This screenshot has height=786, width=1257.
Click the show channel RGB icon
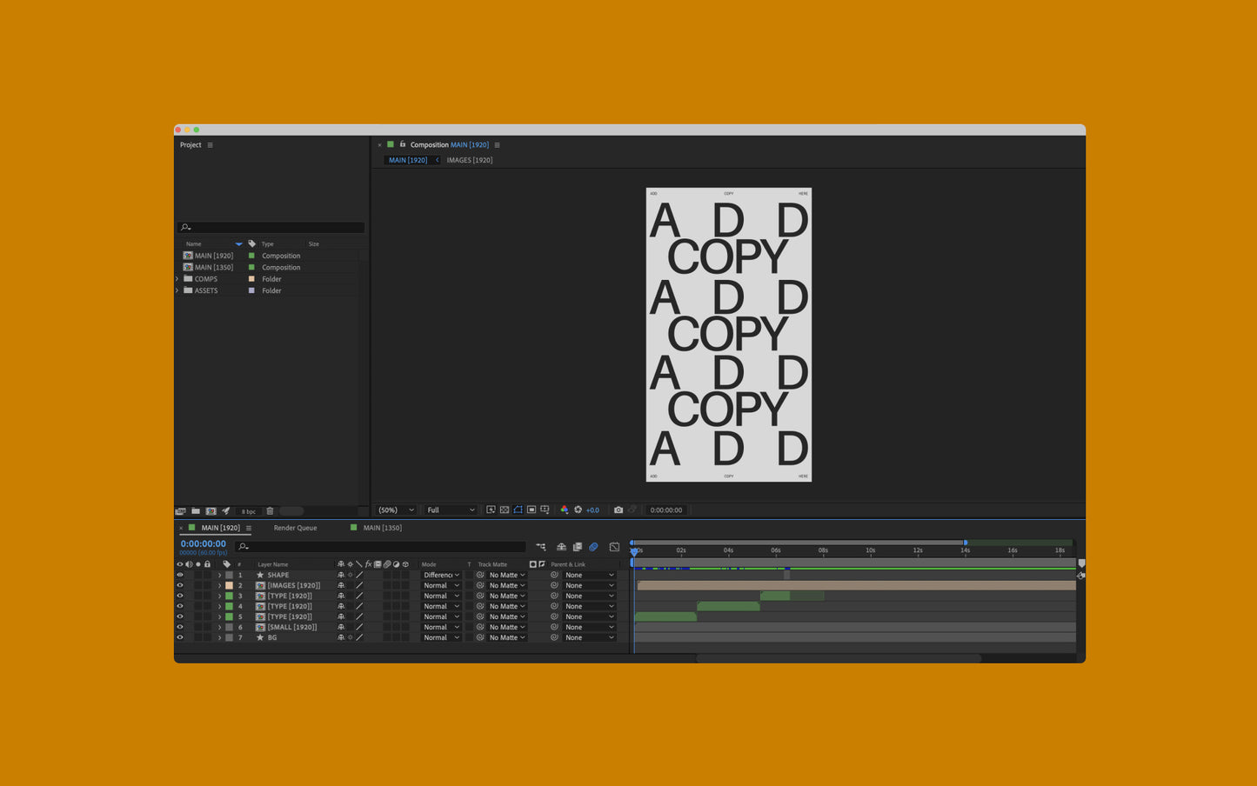[564, 510]
